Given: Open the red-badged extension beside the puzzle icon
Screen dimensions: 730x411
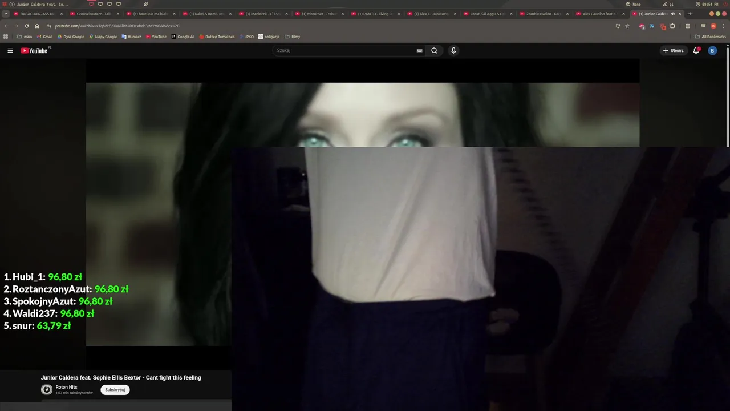Looking at the screenshot, I should 662,26.
